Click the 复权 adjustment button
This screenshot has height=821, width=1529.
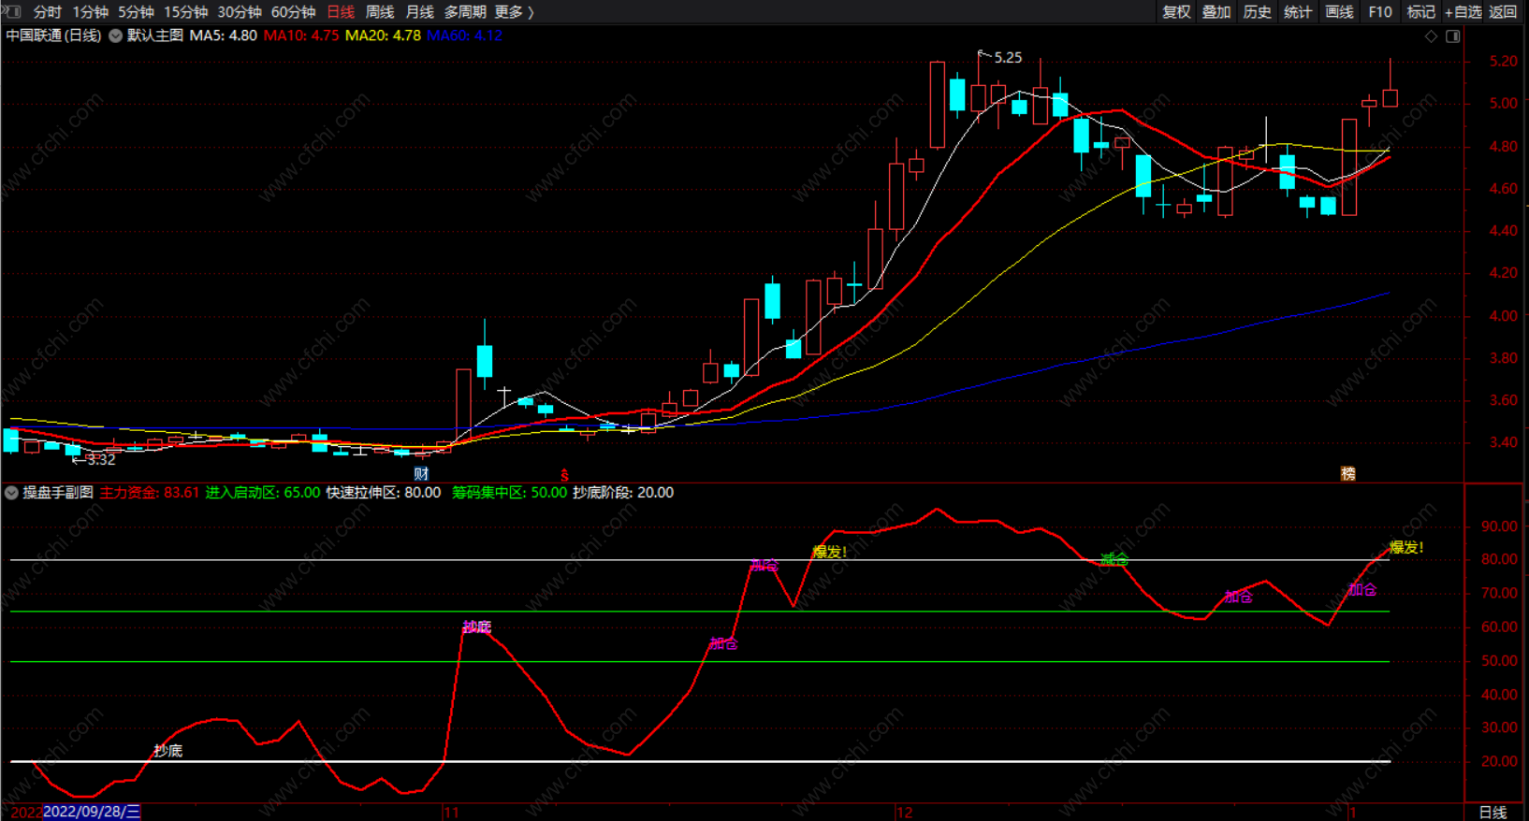[x=1176, y=12]
